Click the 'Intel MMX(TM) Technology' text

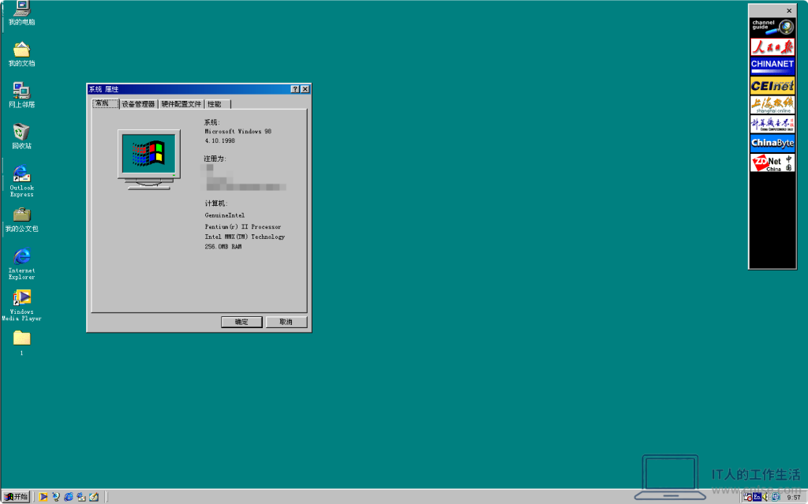(x=245, y=237)
